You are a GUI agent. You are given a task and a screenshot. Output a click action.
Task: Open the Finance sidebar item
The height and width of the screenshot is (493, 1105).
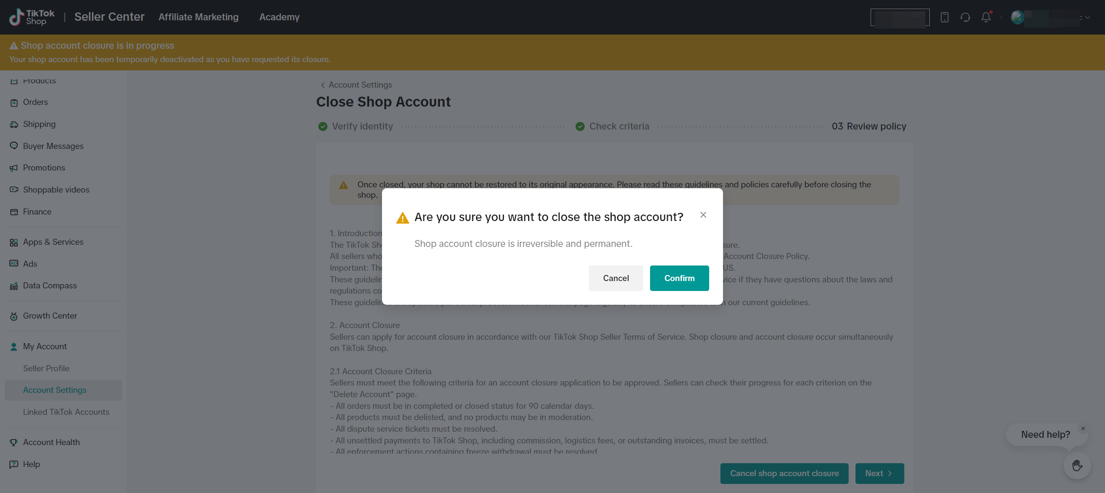[x=37, y=212]
